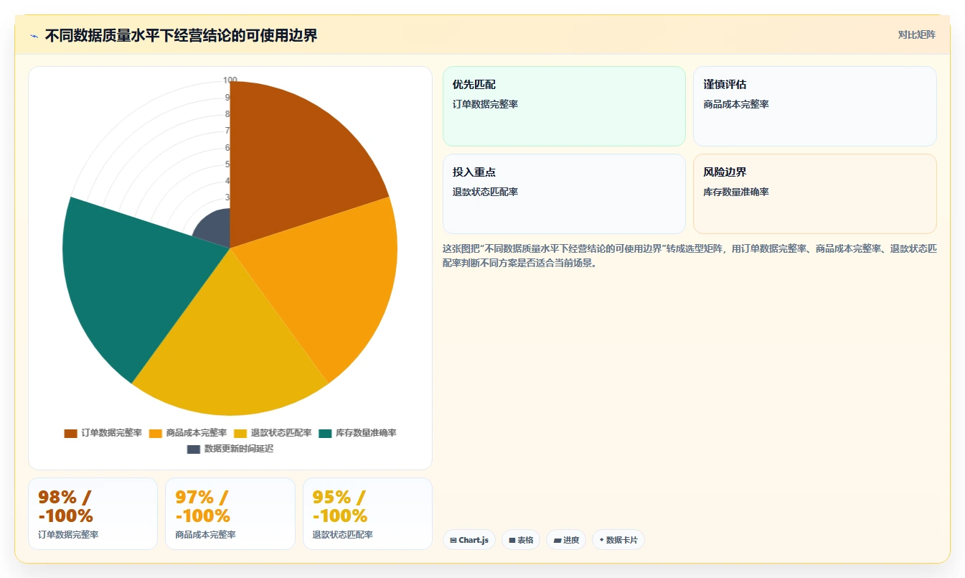Viewport: 965px width, 578px height.
Task: Click the teal 库存数量准确率 chart segment
Action: tap(129, 280)
